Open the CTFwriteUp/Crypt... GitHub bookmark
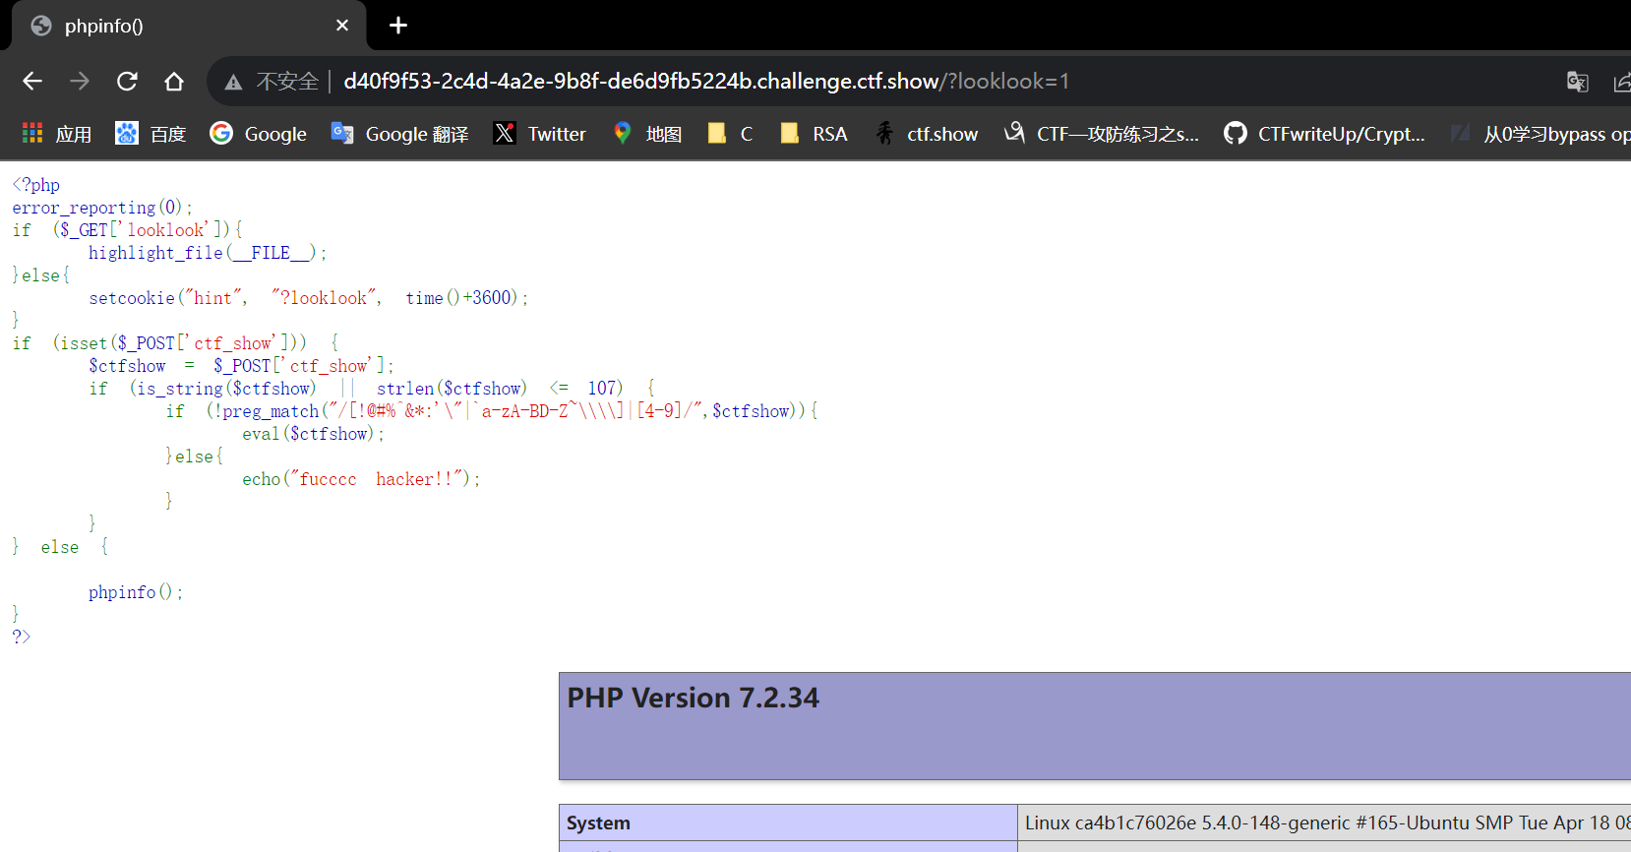This screenshot has width=1631, height=852. (1324, 134)
